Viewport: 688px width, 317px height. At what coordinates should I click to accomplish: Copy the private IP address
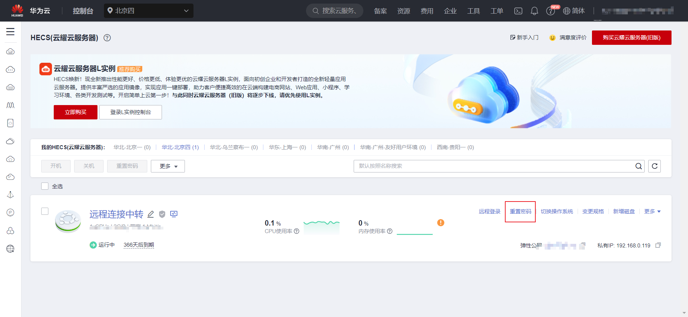658,245
